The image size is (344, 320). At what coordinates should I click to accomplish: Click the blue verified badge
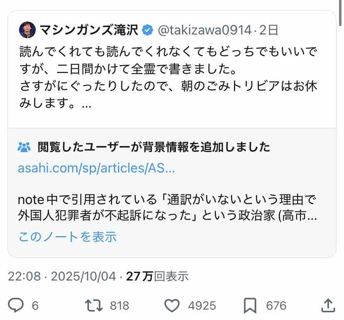pyautogui.click(x=147, y=30)
